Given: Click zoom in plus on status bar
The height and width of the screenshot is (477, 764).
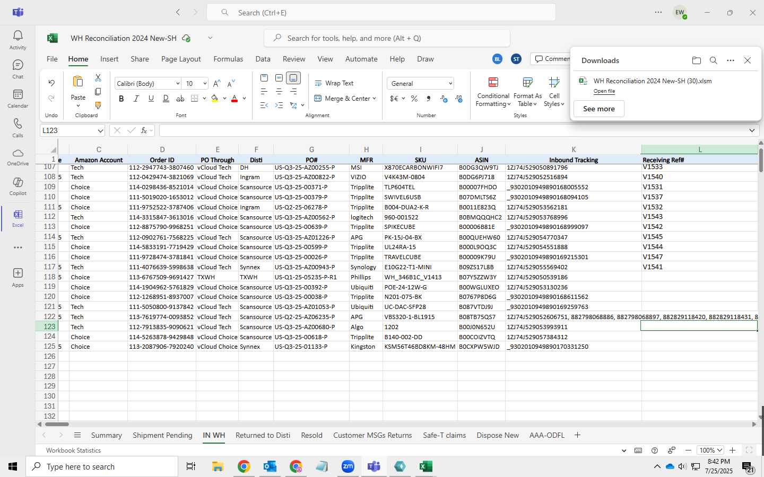Looking at the screenshot, I should [x=732, y=450].
